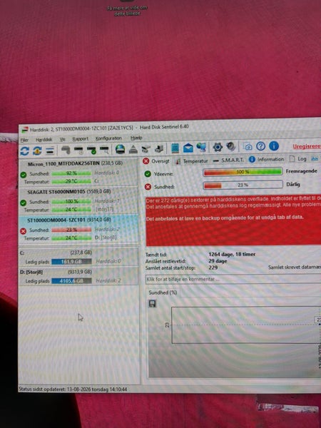Open configuration via the gear toolbar icon
The height and width of the screenshot is (428, 321).
(x=218, y=148)
